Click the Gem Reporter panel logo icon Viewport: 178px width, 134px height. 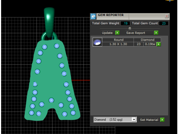coord(93,16)
